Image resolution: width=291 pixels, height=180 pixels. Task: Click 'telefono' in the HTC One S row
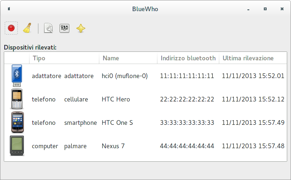tap(44, 122)
